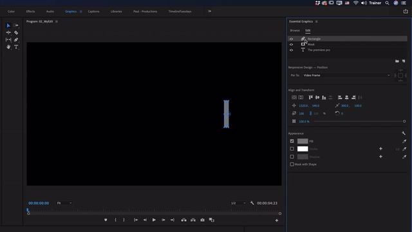Click the Add Marker button
Screen dimensions: 412x232
[106, 220]
